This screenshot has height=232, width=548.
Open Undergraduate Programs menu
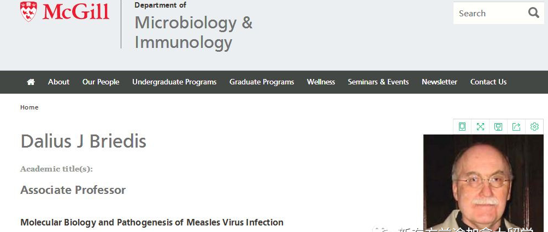(x=174, y=82)
